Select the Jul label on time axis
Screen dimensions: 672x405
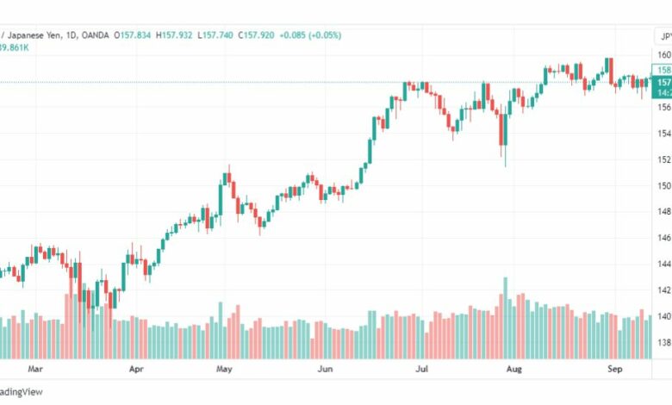[421, 369]
